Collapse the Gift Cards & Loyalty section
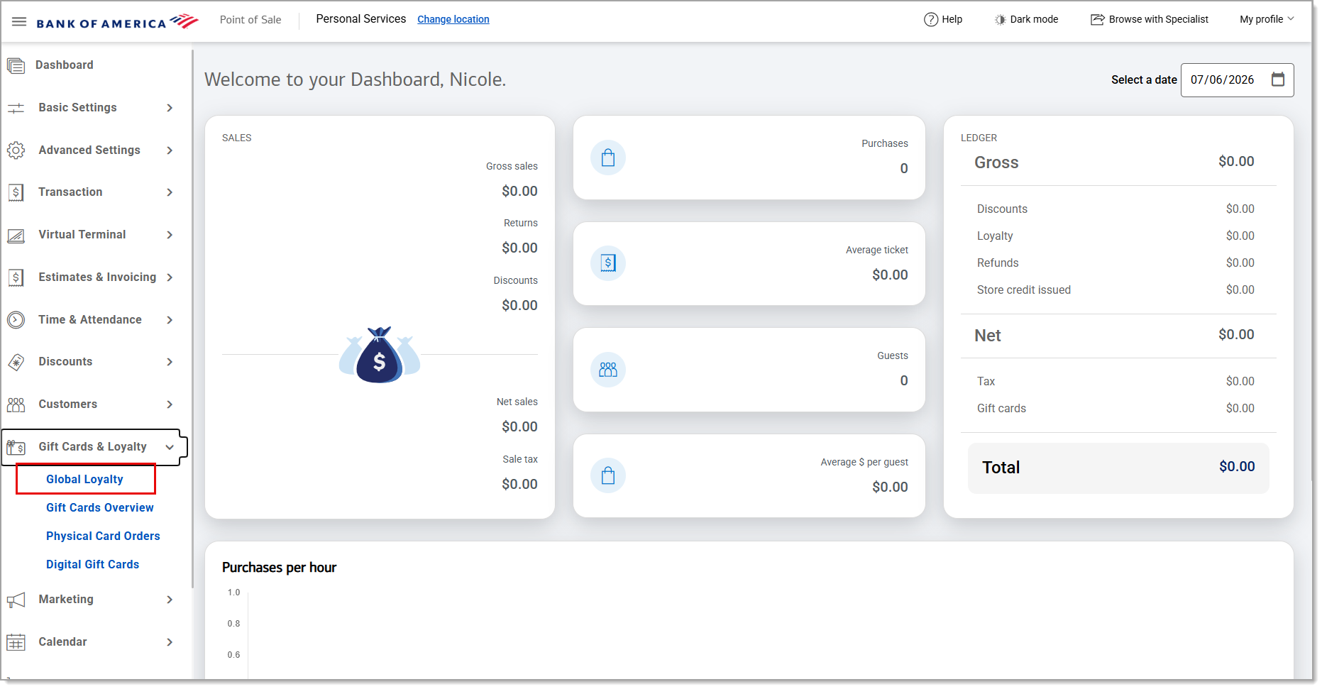Viewport: 1322px width, 689px height. 170,447
